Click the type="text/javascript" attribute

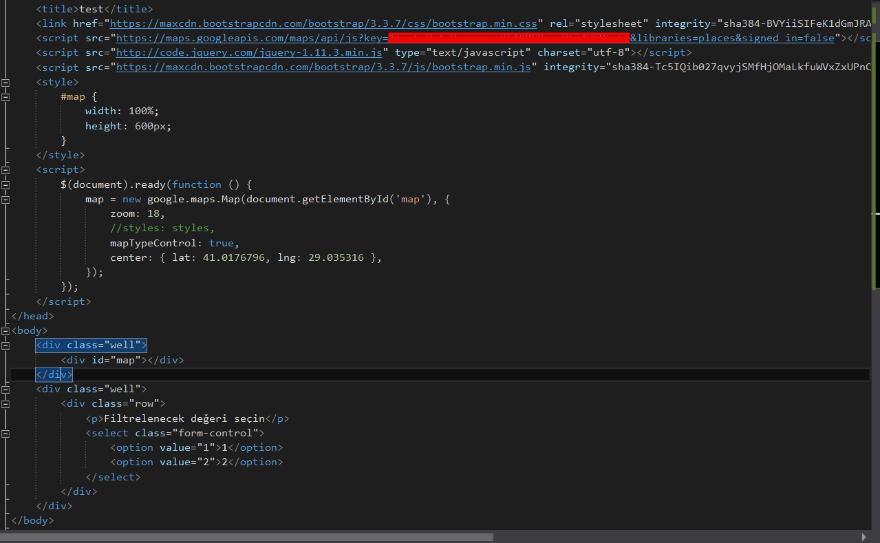click(x=463, y=52)
